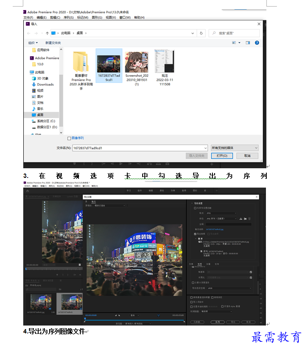
Task: Click the export settings playhead on the timeline
Action: 85,319
